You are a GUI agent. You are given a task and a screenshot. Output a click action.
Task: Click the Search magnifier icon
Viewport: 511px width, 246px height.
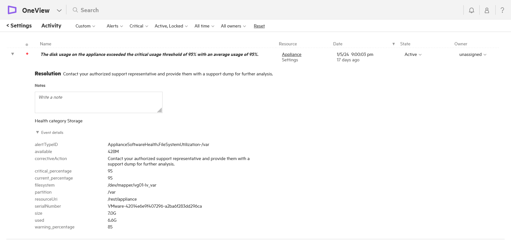pyautogui.click(x=75, y=10)
